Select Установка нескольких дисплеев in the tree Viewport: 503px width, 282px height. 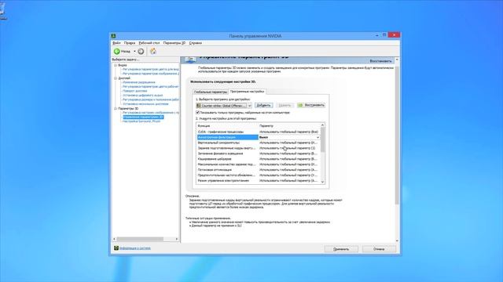(145, 104)
